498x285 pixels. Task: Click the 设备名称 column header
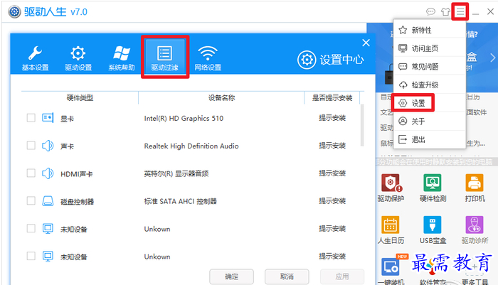(x=221, y=98)
